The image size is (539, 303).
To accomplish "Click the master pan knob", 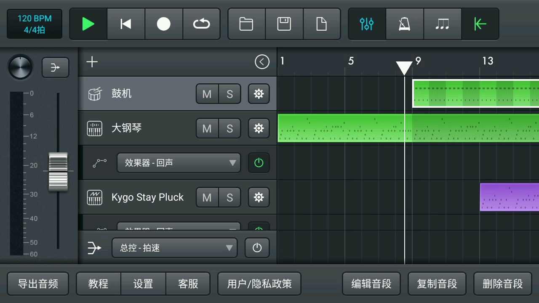I will pos(20,67).
